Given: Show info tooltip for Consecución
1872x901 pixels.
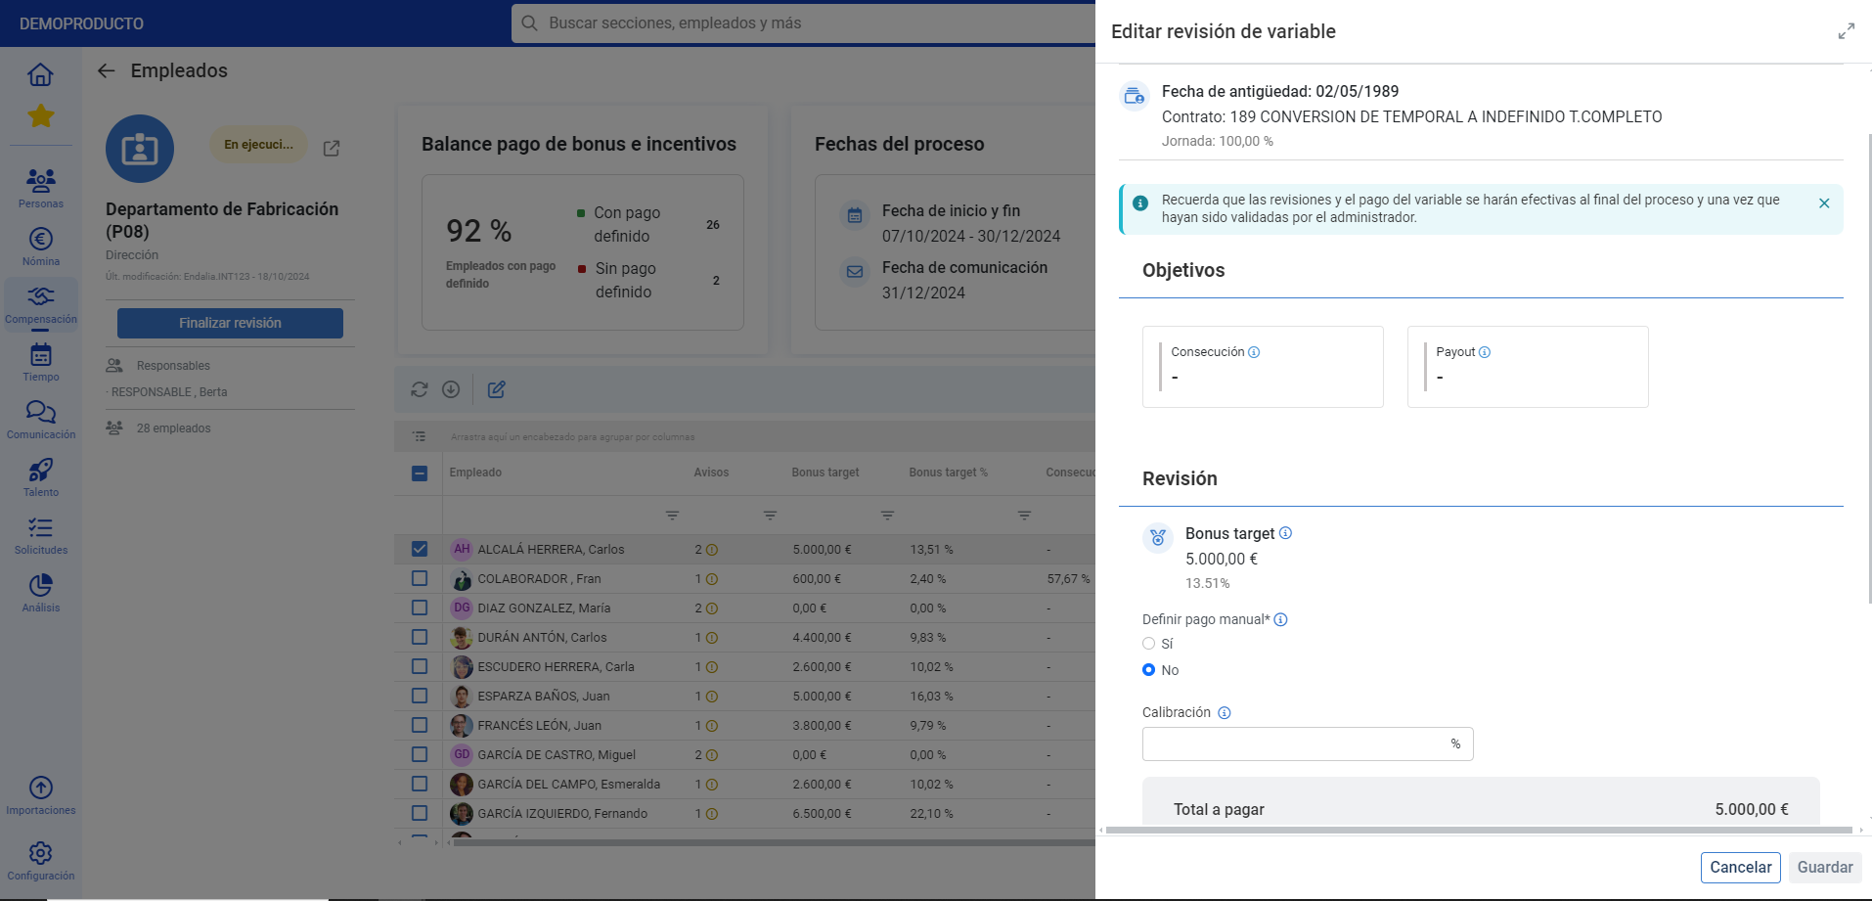Looking at the screenshot, I should [1254, 352].
